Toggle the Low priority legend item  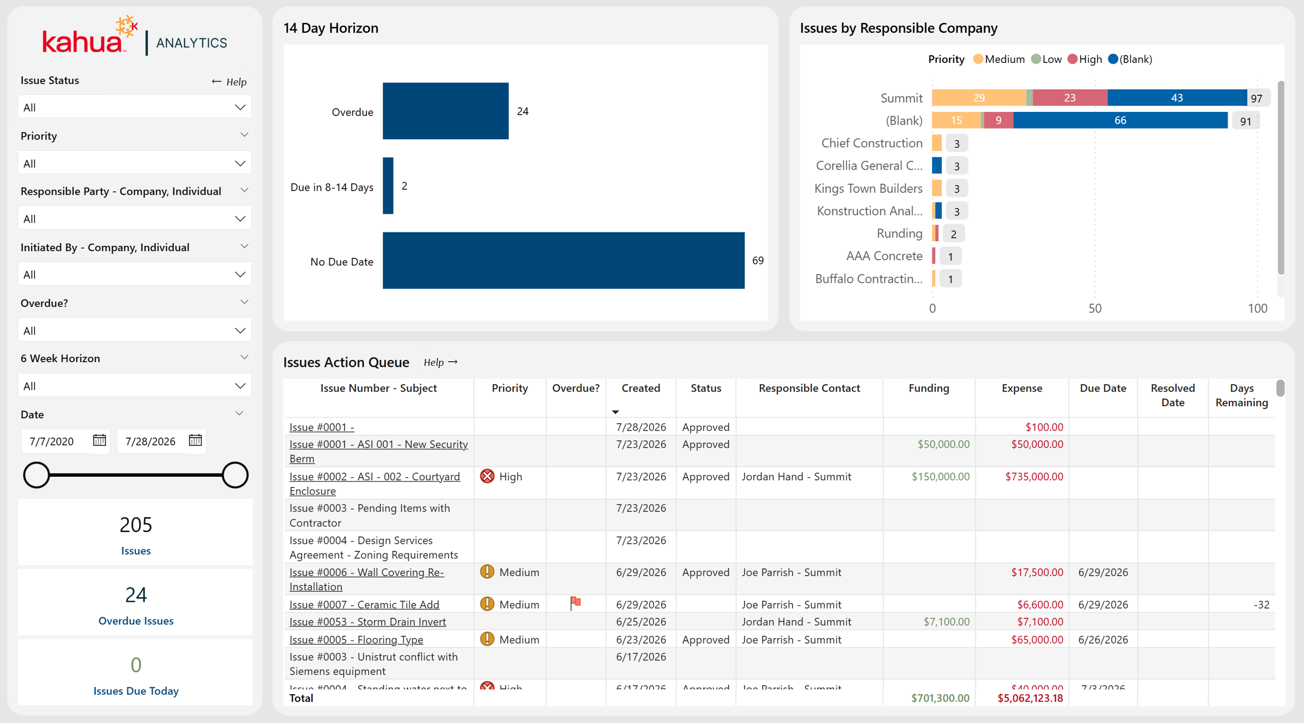click(x=1047, y=59)
